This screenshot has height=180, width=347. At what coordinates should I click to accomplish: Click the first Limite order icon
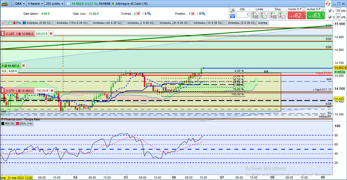coord(255,15)
